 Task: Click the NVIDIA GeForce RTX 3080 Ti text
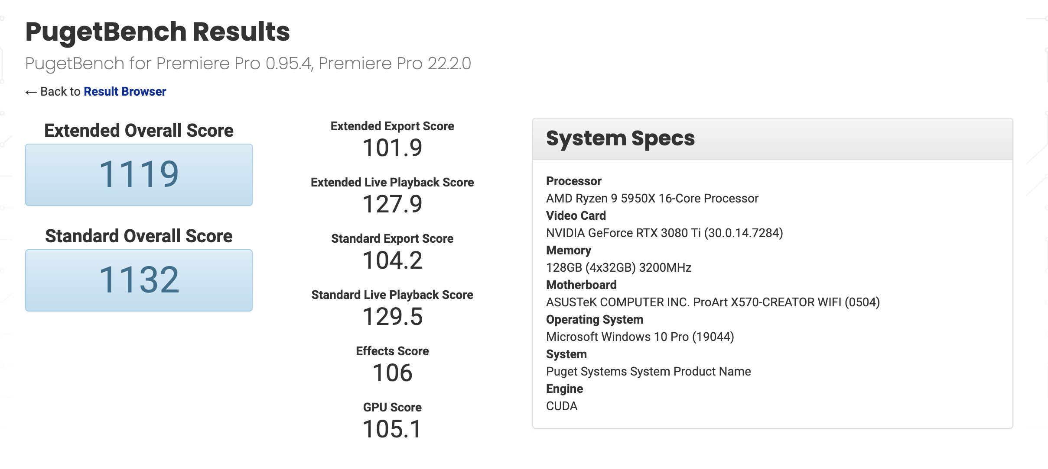pyautogui.click(x=664, y=233)
